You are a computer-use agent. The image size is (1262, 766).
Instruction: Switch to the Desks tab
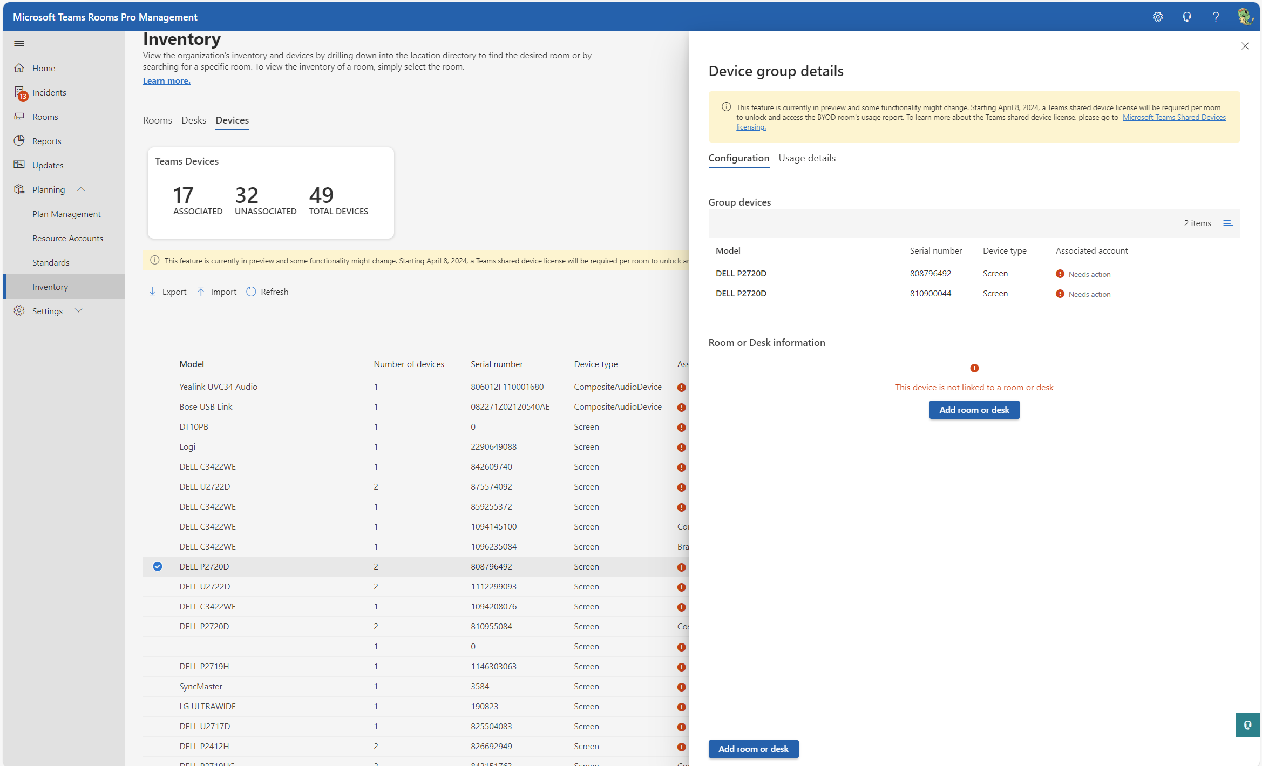click(x=193, y=120)
